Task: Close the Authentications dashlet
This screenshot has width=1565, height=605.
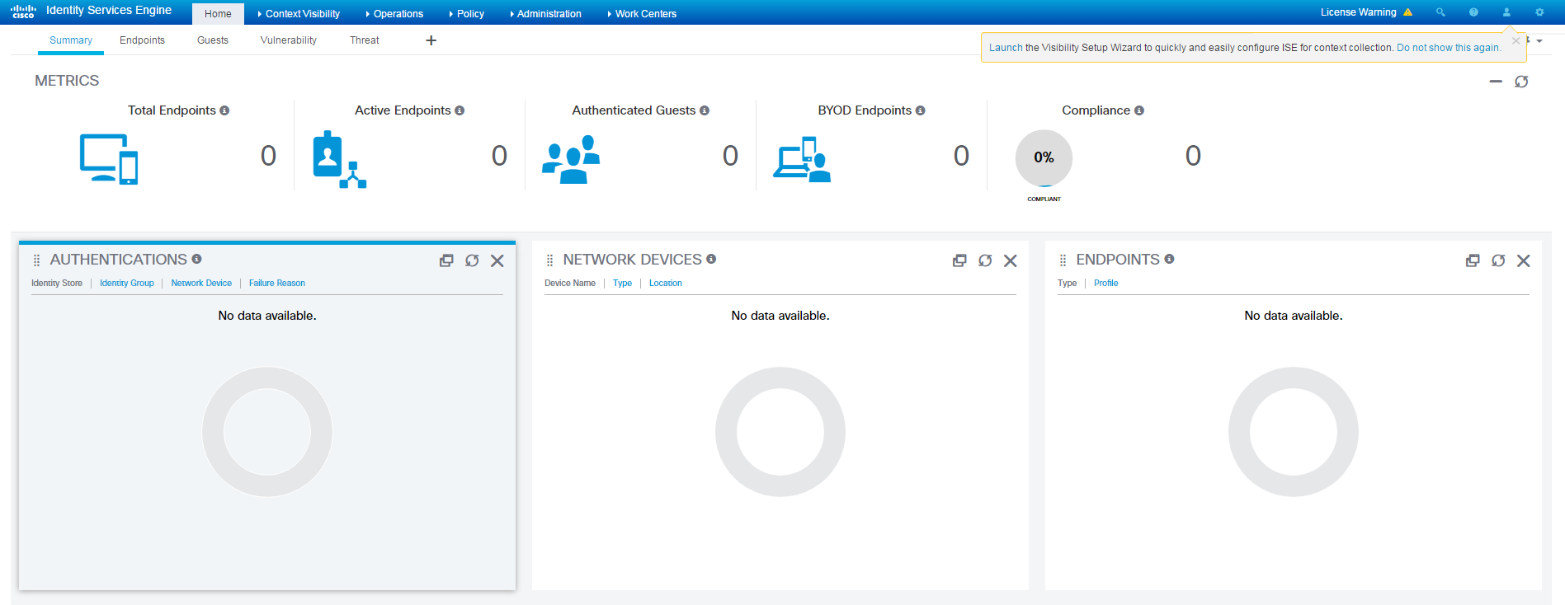Action: (497, 260)
